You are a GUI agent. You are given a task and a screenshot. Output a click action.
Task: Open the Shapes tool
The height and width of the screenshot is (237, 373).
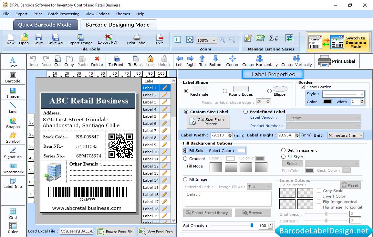pyautogui.click(x=13, y=123)
